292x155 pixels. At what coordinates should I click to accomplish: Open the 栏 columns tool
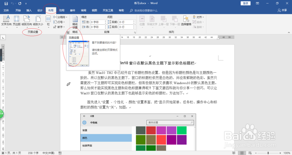click(48, 22)
